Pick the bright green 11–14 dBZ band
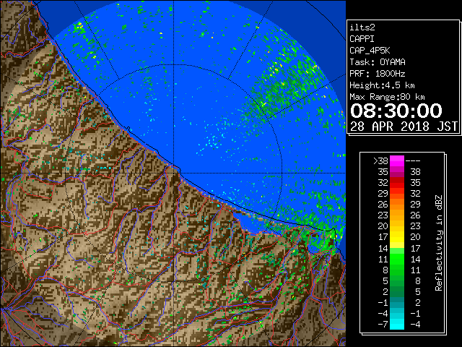The width and height of the screenshot is (462, 347). [397, 259]
